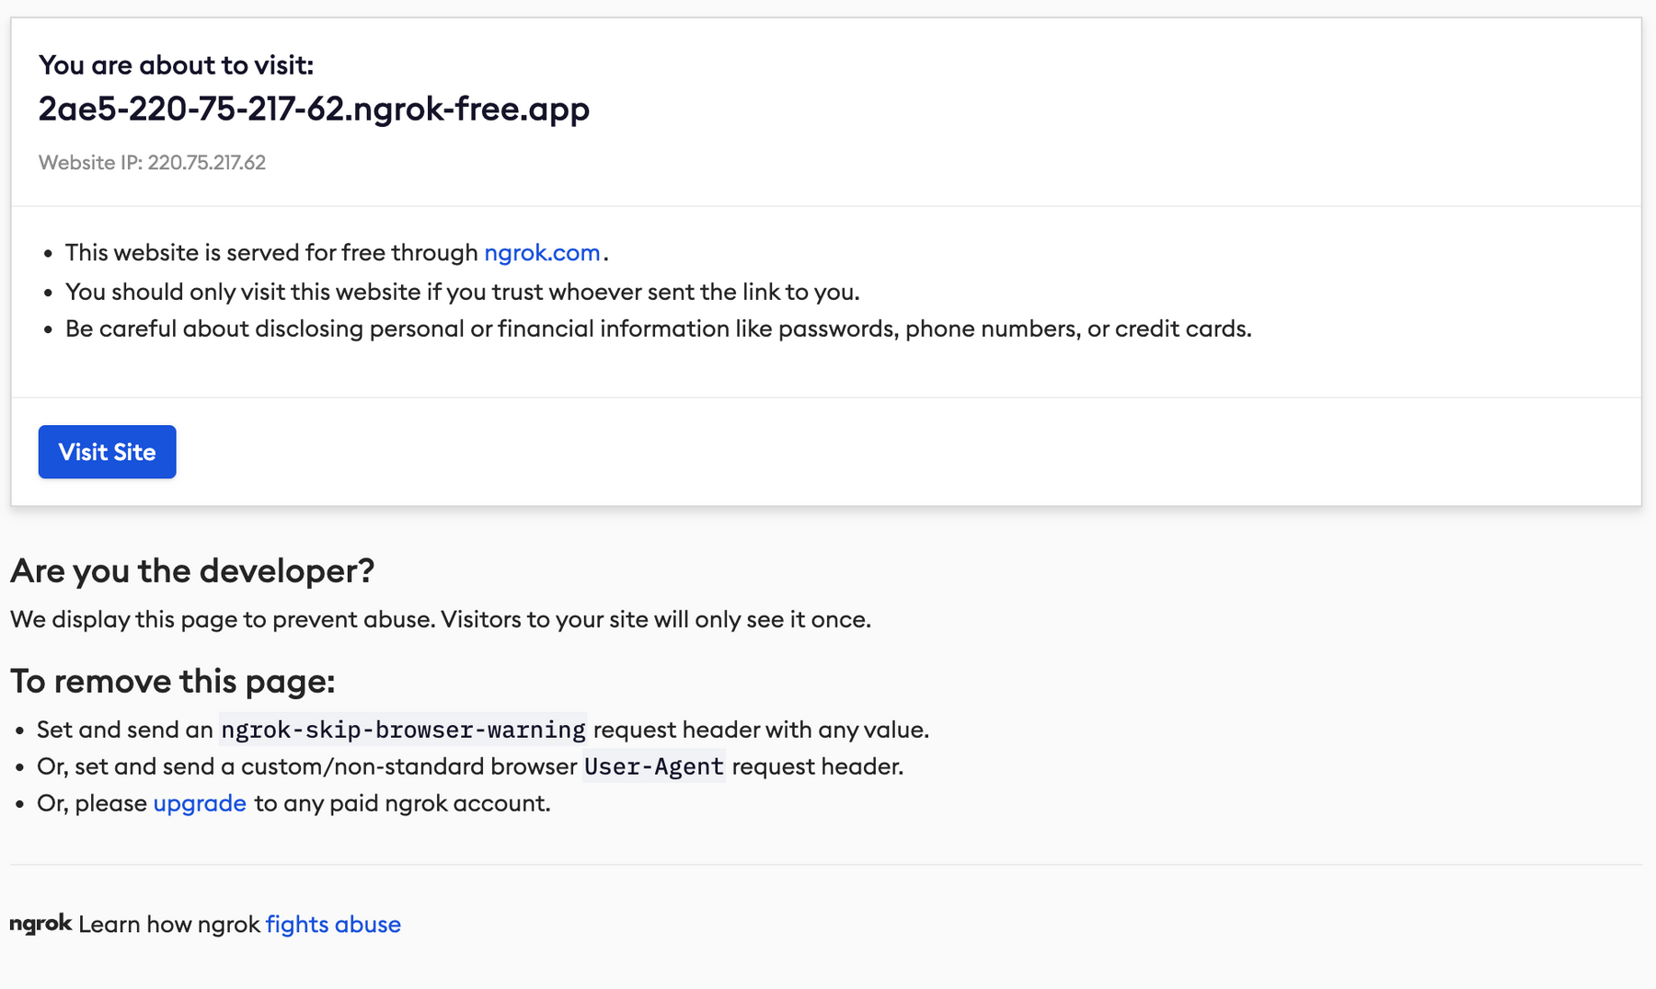1656x989 pixels.
Task: Click the 'request header with any value' text
Action: (761, 730)
